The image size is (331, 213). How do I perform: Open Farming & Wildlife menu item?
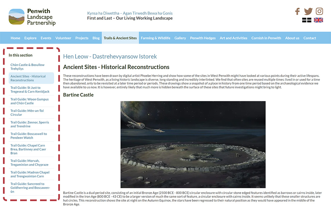click(156, 38)
